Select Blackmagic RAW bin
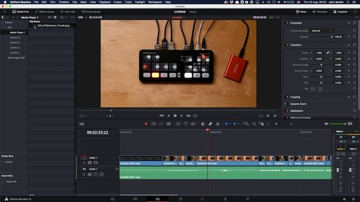 [16, 58]
